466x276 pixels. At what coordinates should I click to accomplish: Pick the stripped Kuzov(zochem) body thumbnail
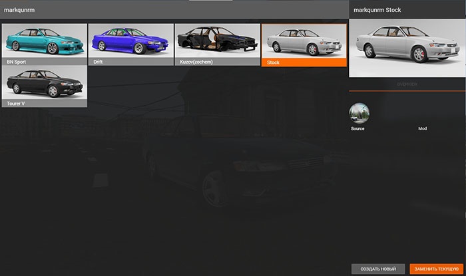click(x=217, y=40)
